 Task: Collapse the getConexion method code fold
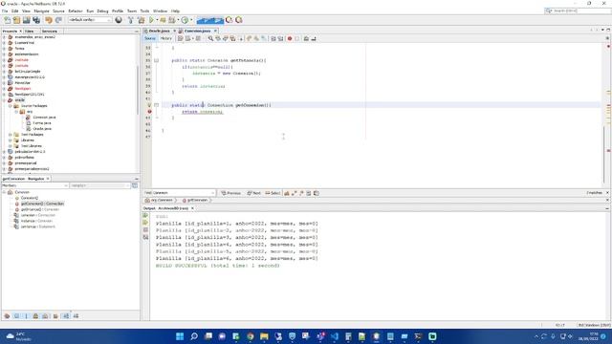point(156,105)
